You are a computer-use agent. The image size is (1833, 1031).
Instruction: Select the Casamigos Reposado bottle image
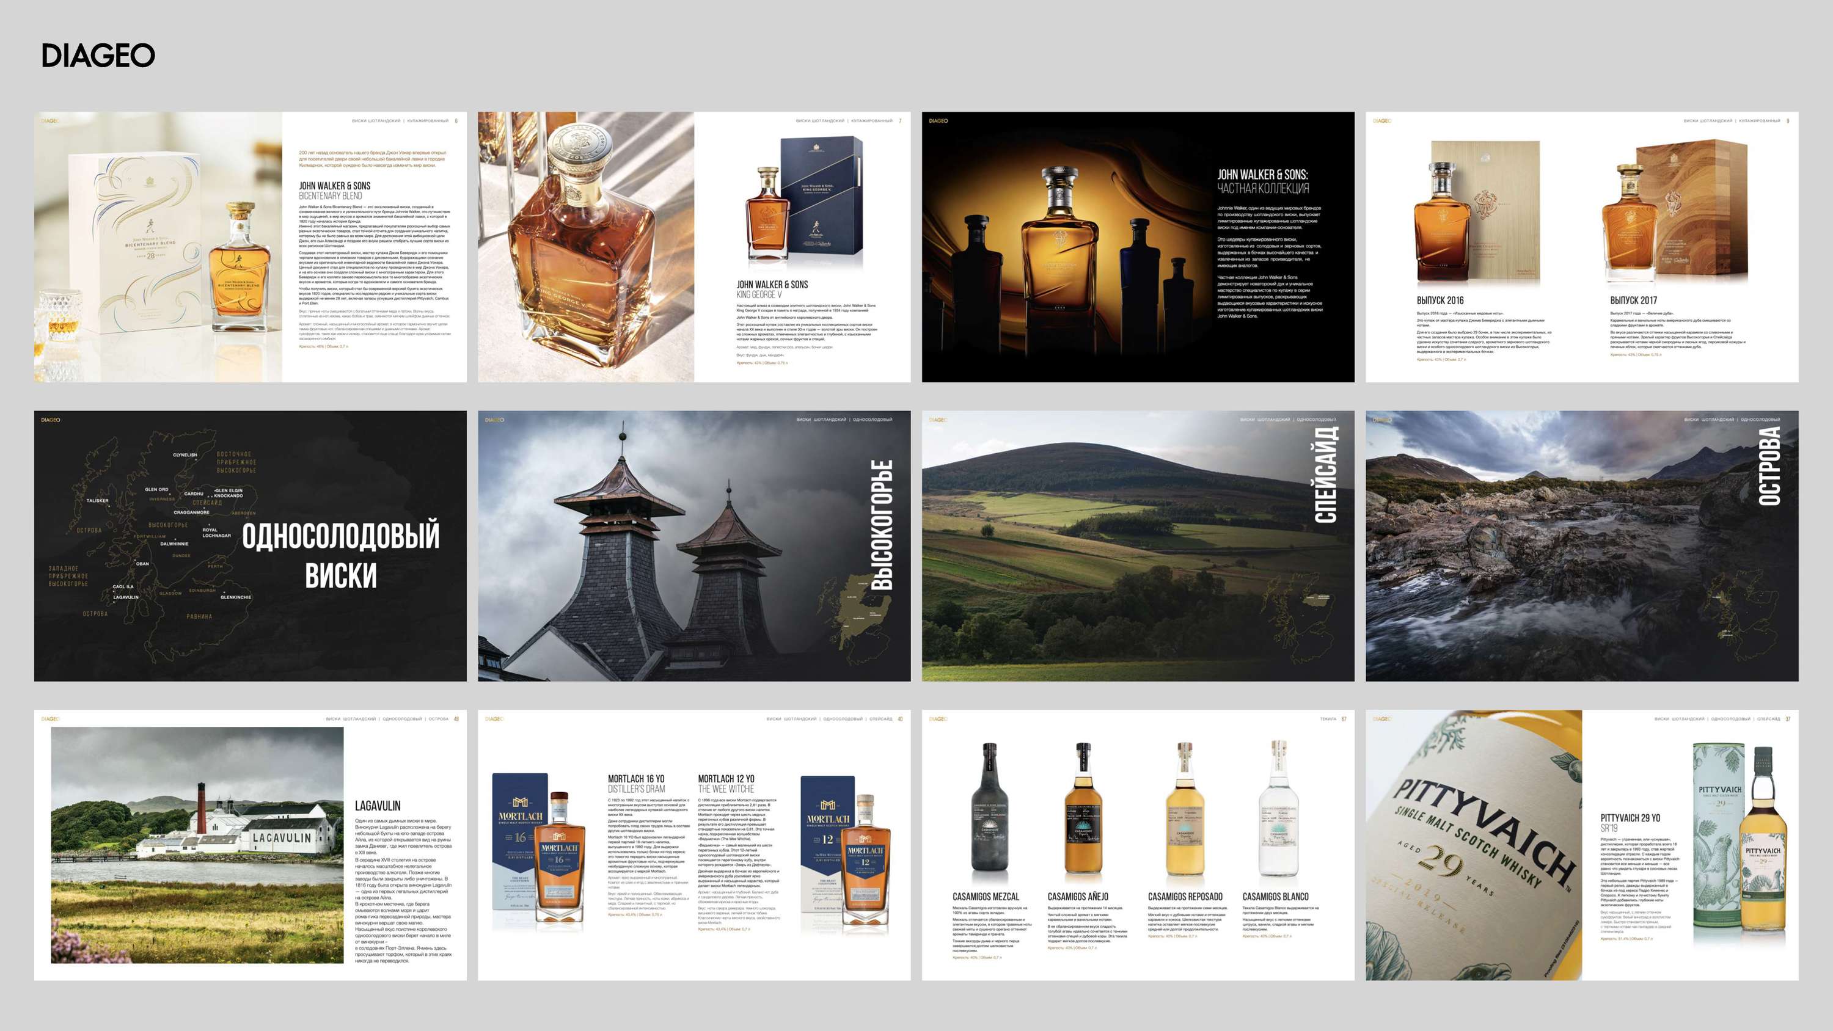(1185, 809)
